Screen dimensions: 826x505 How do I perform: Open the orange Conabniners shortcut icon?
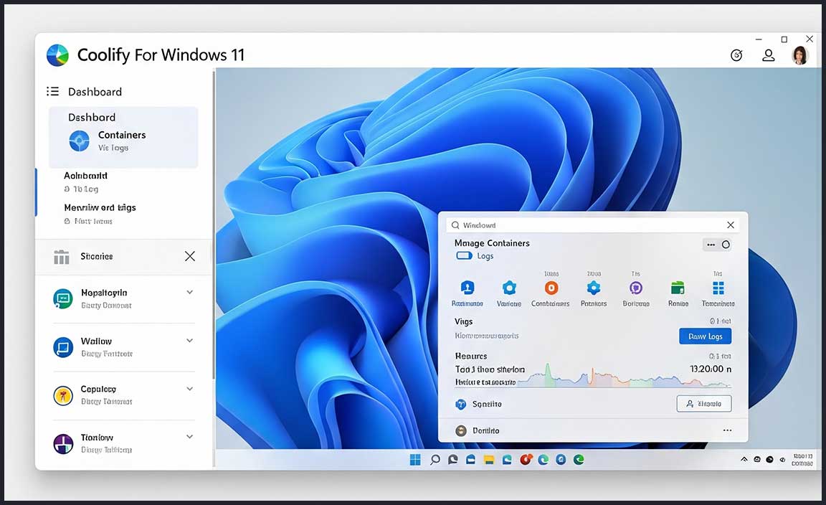(551, 288)
